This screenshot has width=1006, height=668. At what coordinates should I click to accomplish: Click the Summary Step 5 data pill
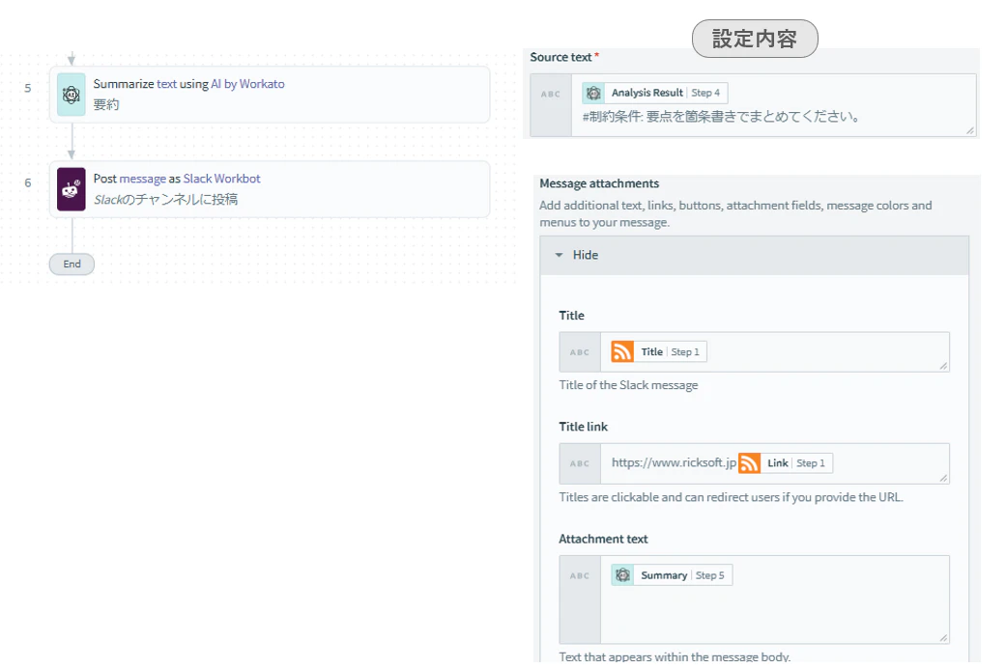pos(672,575)
